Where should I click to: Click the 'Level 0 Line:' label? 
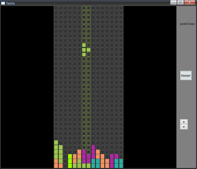[x=187, y=24]
